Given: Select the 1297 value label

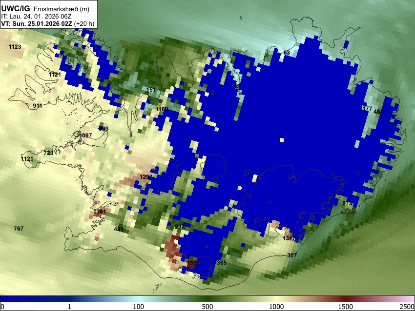Looking at the screenshot, I should (146, 177).
